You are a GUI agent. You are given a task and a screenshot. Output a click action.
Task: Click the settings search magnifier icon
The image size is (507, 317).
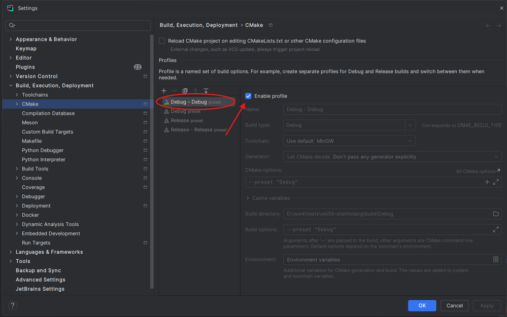[12, 25]
